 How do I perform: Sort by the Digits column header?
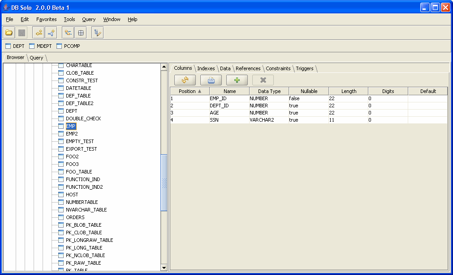point(388,91)
